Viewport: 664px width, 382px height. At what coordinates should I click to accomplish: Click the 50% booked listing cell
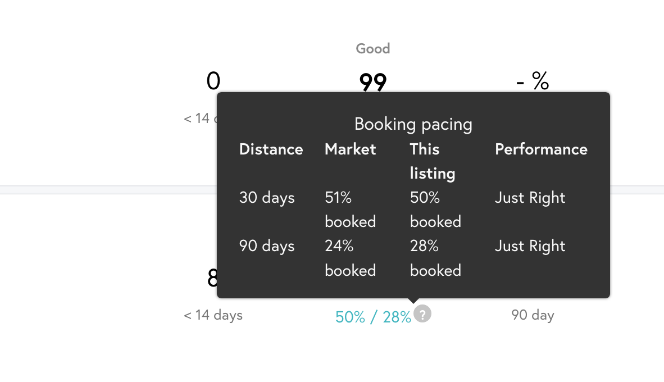(435, 209)
